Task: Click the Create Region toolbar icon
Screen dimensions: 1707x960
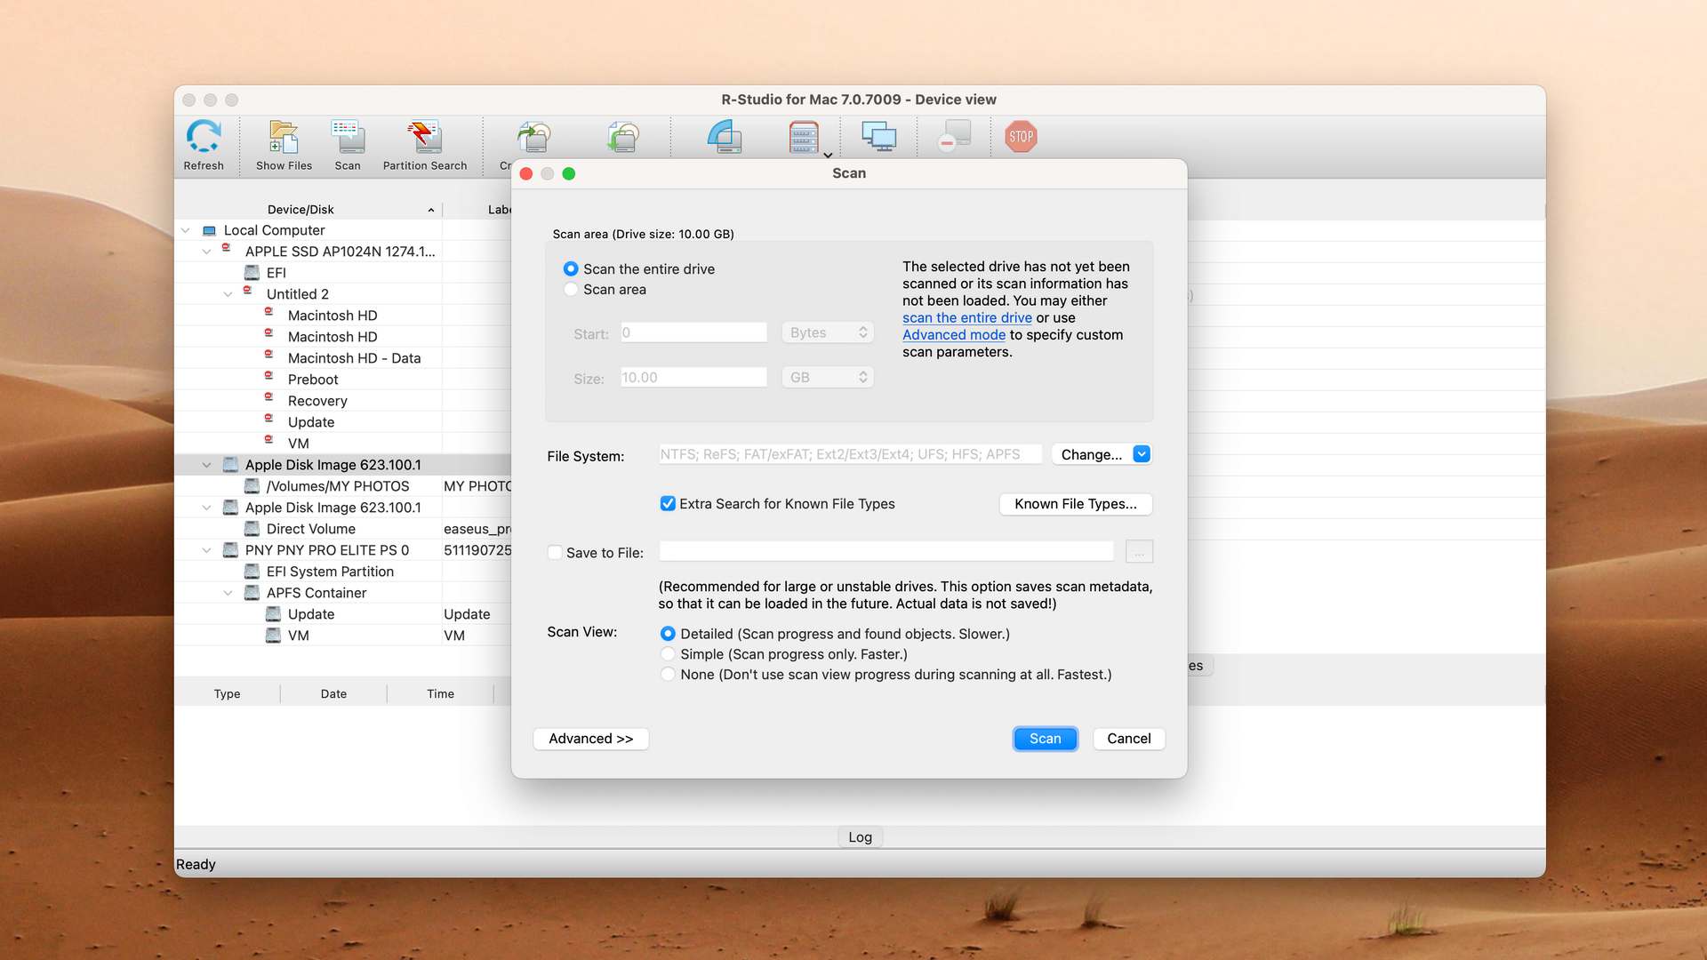Action: (725, 137)
